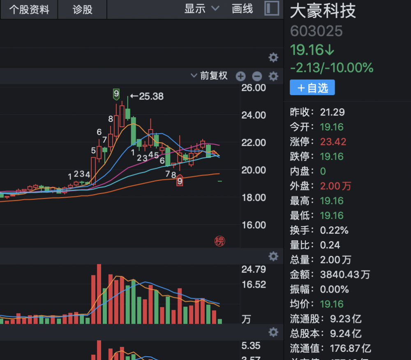Open K-line settings gear beside the minus icon
411x360 pixels.
pyautogui.click(x=273, y=76)
